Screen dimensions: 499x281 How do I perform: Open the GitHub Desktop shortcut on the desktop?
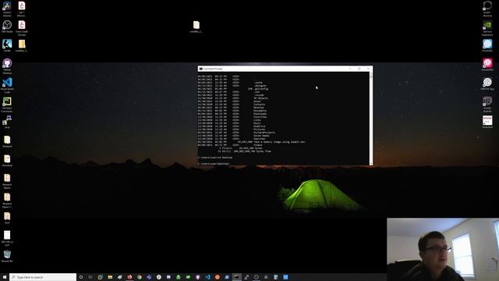tap(7, 66)
